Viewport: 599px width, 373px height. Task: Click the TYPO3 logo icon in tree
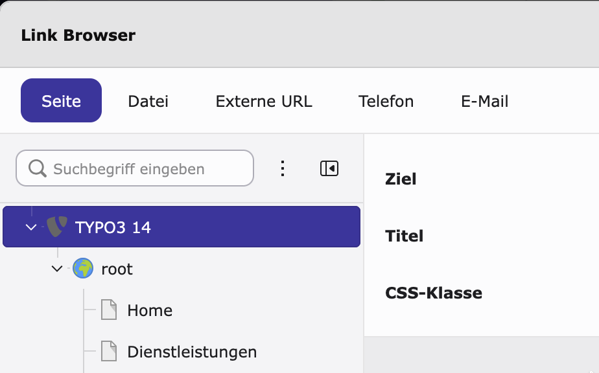tap(57, 227)
